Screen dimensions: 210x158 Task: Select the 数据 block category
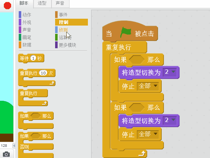(27, 45)
